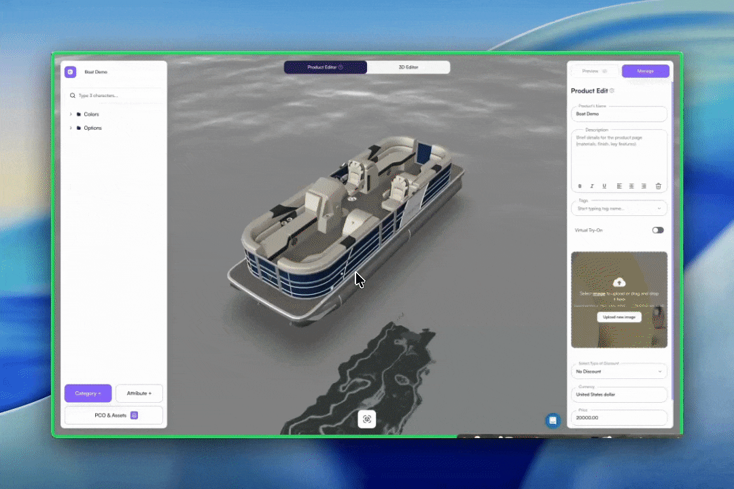Expand the Options tree node
Image resolution: width=734 pixels, height=489 pixels.
click(x=71, y=128)
